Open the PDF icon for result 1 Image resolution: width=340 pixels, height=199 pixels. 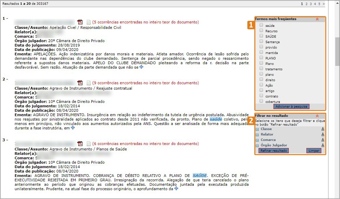pyautogui.click(x=80, y=22)
